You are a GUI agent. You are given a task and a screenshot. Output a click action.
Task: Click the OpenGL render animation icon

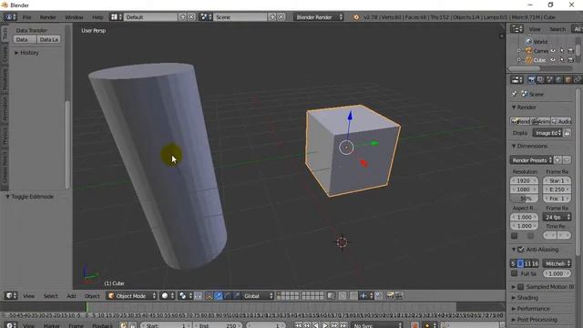(399, 295)
